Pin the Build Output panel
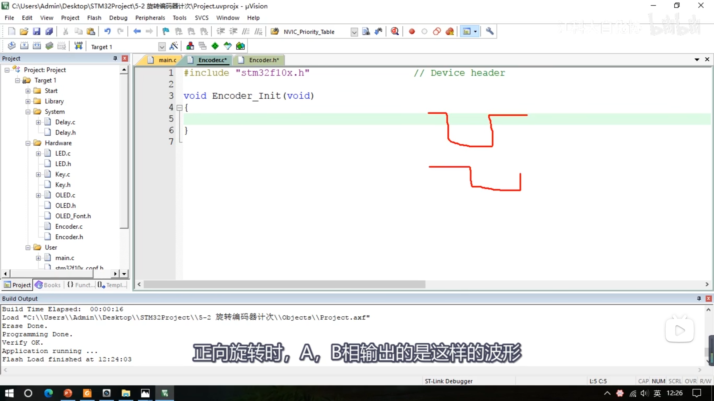This screenshot has height=401, width=714. click(699, 299)
